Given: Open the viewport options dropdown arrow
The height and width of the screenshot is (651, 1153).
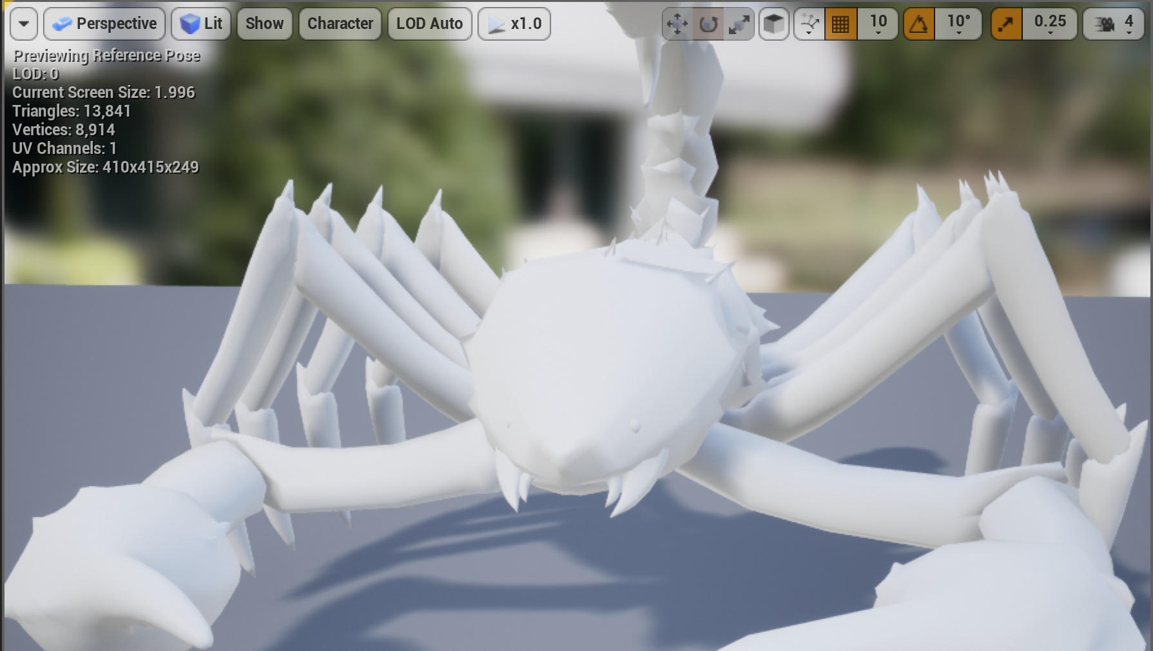Looking at the screenshot, I should click(23, 23).
